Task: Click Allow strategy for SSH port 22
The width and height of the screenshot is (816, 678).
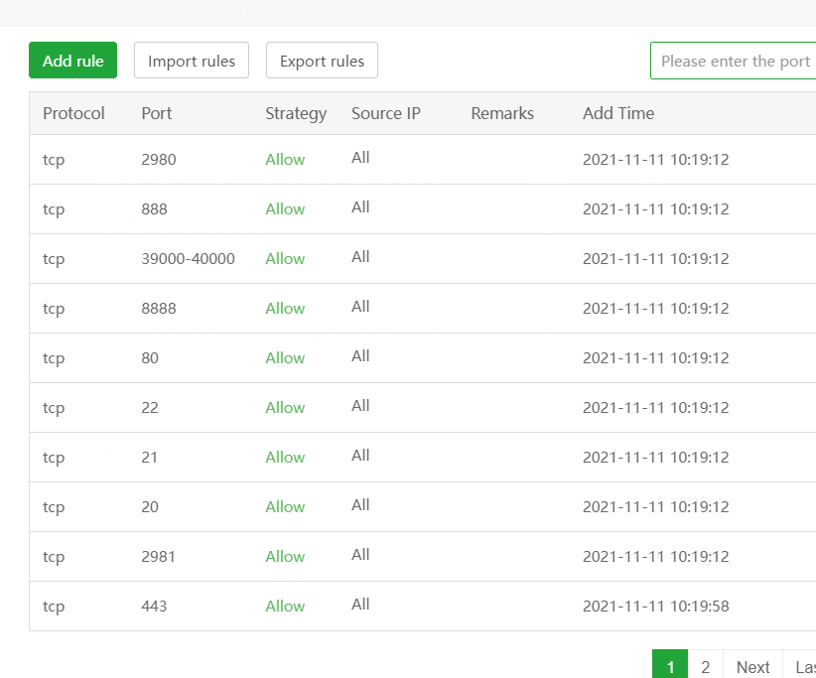Action: [x=285, y=408]
